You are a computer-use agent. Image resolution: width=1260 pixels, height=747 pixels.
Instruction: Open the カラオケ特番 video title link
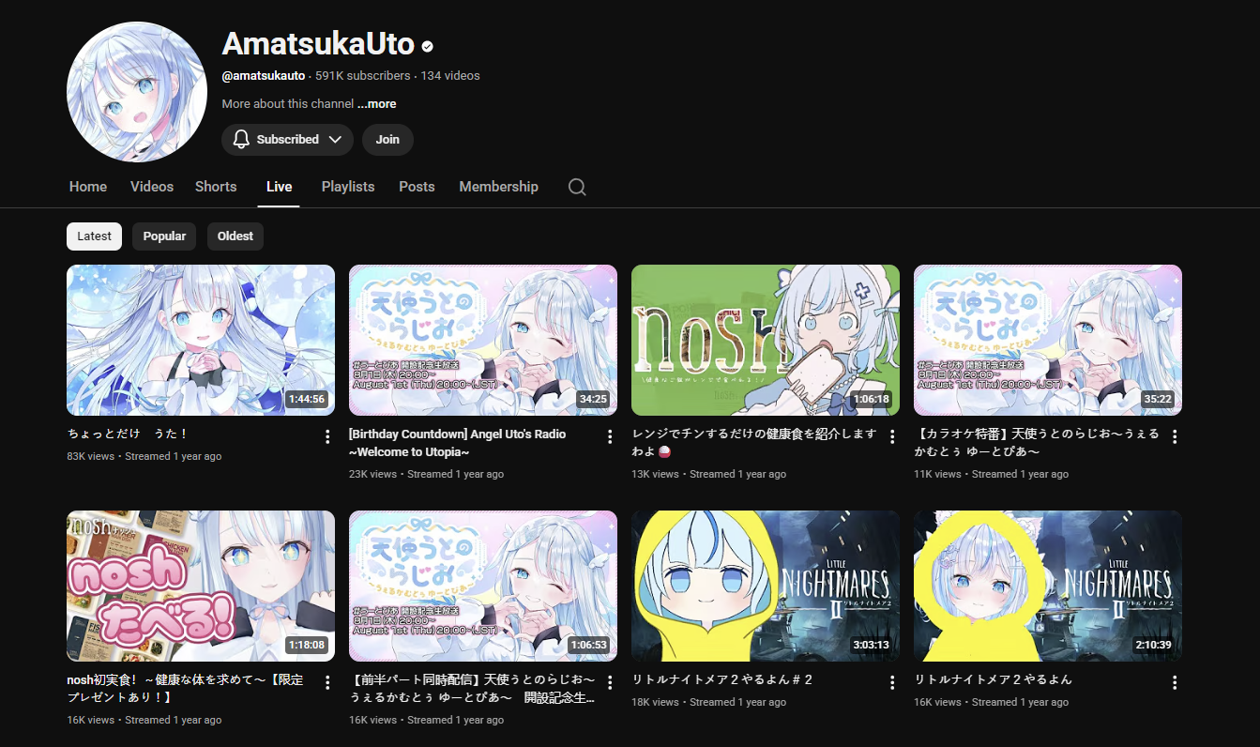1036,443
